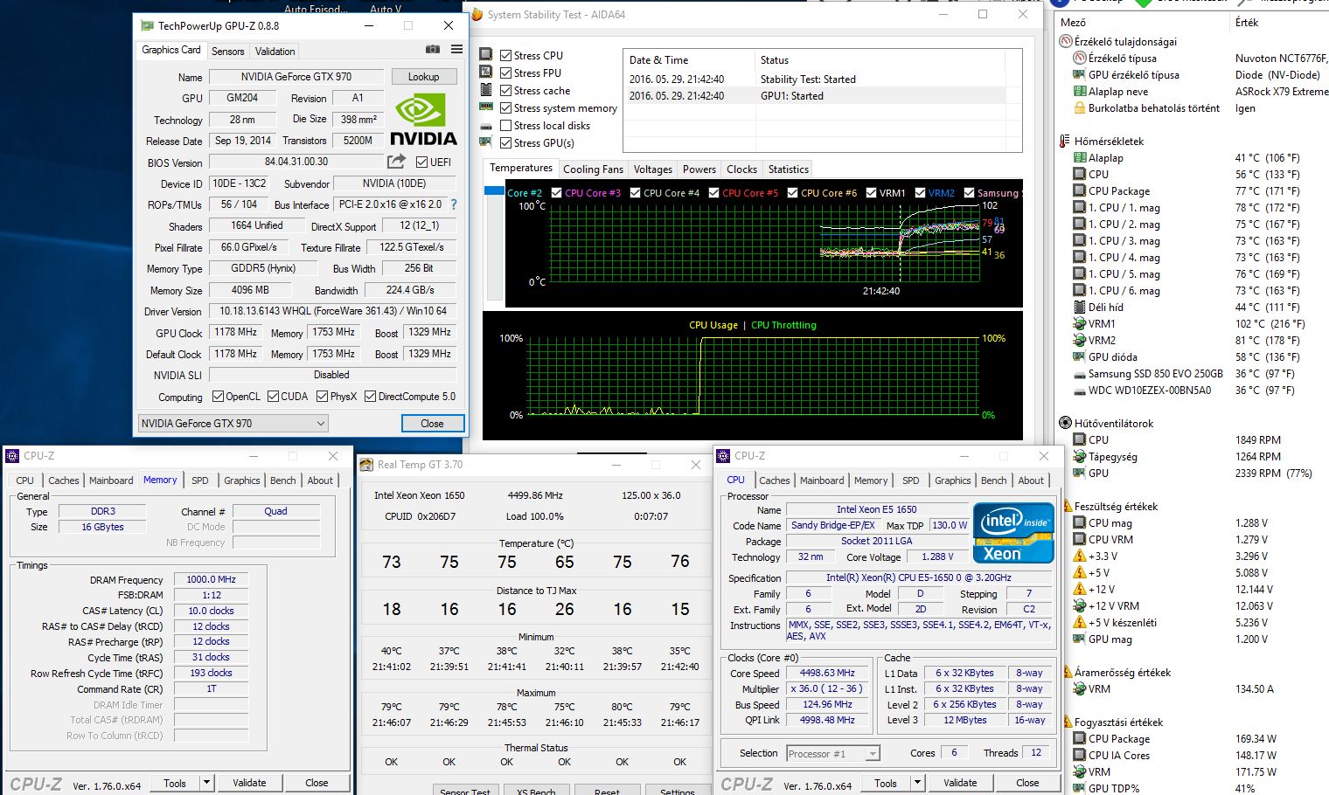Screen dimensions: 1329x795
Task: Toggle the PhysX checkbox in GPU-Z
Action: point(323,396)
